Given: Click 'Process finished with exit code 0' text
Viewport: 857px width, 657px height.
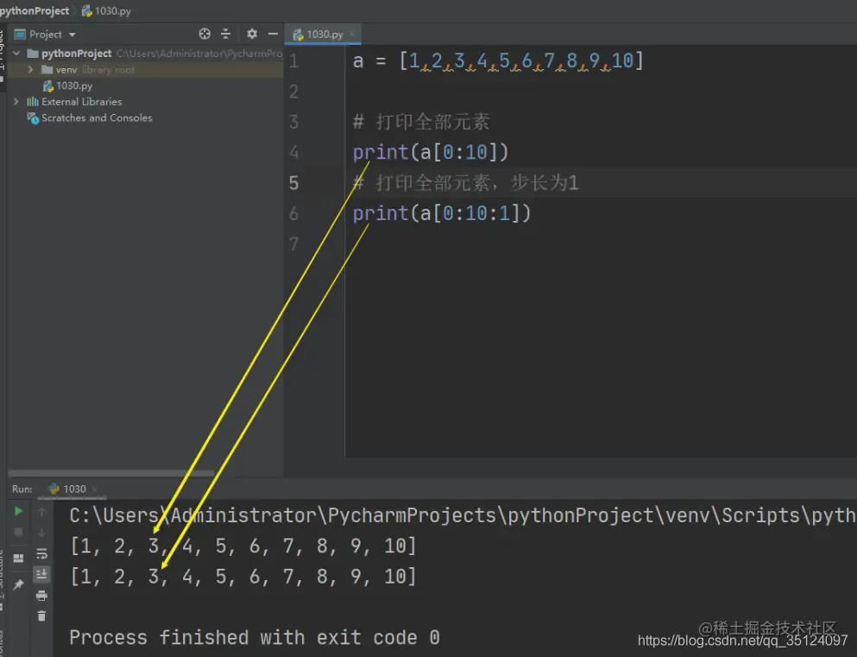Looking at the screenshot, I should [254, 637].
